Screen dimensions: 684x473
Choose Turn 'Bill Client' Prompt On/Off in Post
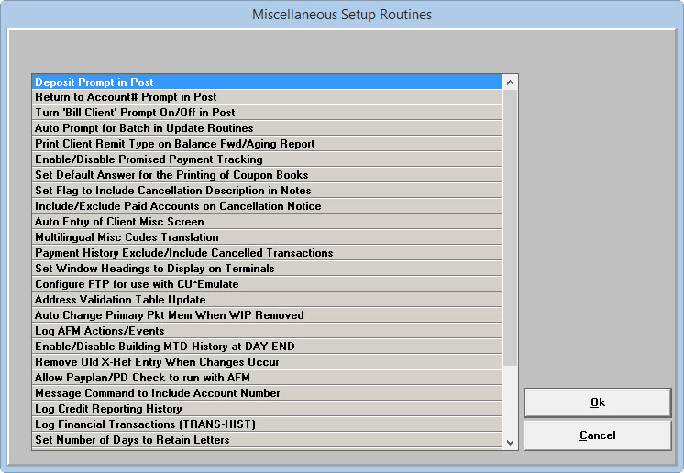pos(266,113)
